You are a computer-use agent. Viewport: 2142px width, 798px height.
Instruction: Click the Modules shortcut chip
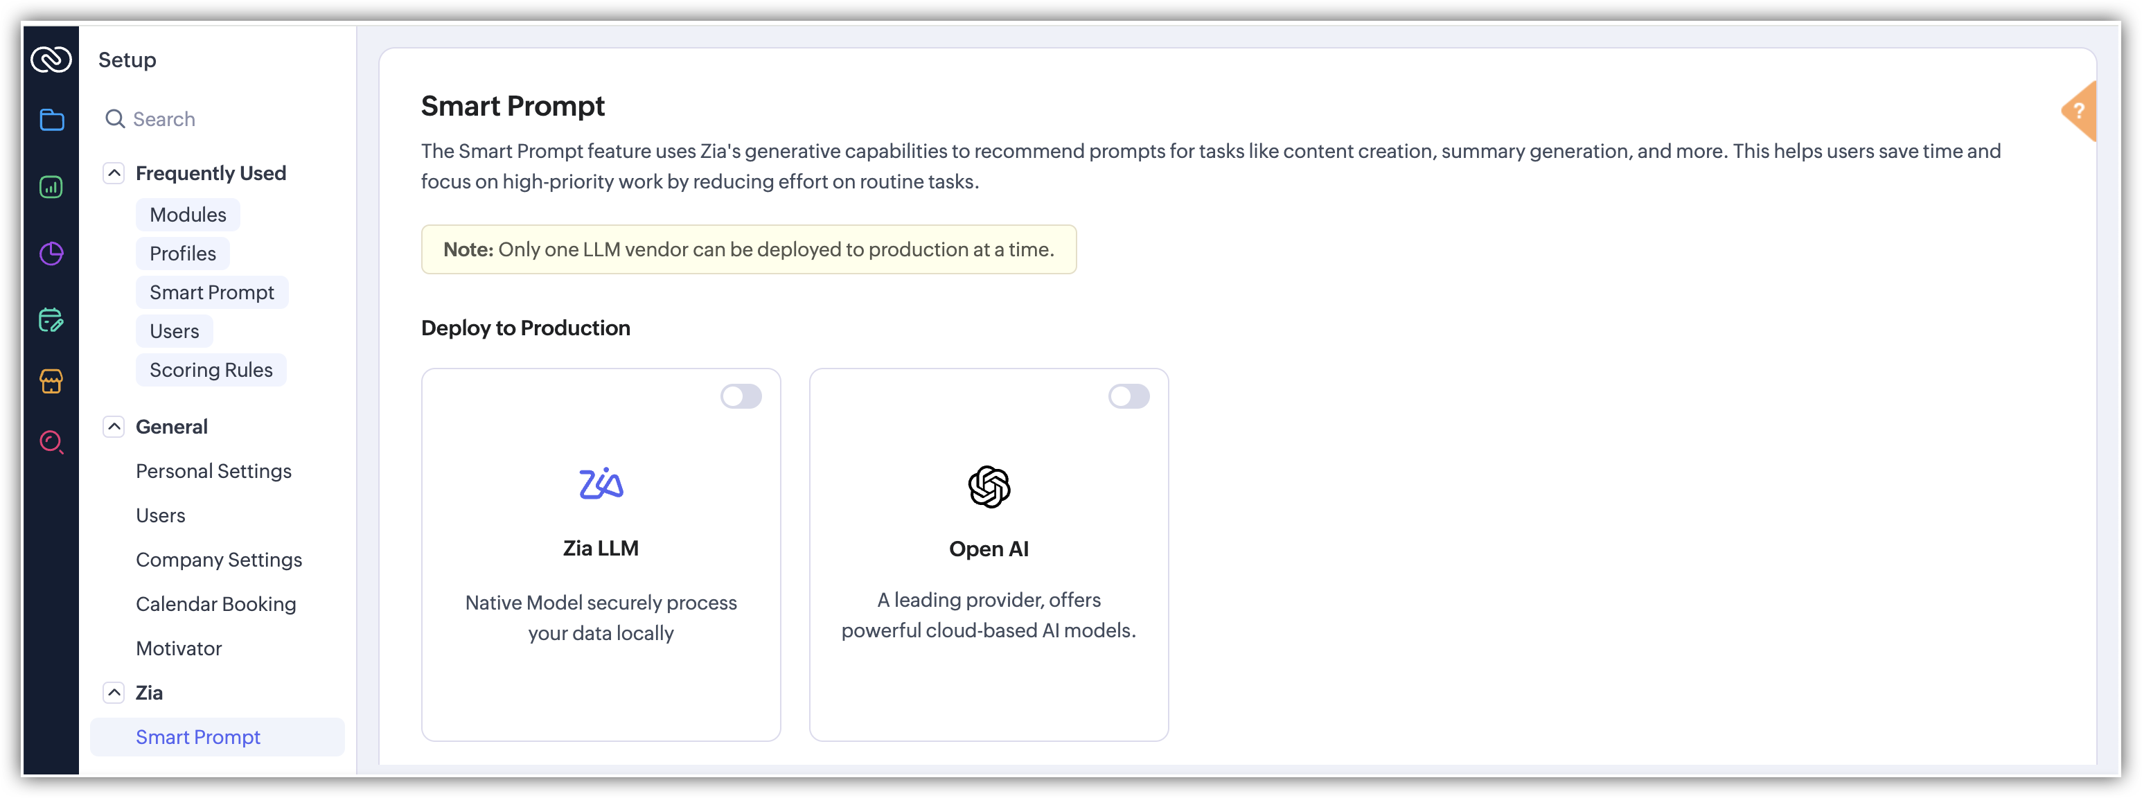tap(188, 215)
